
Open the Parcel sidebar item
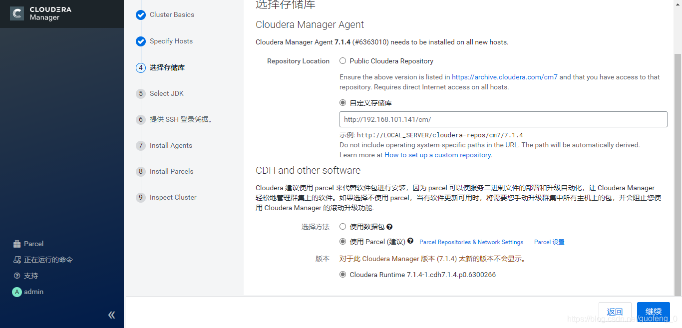[28, 244]
